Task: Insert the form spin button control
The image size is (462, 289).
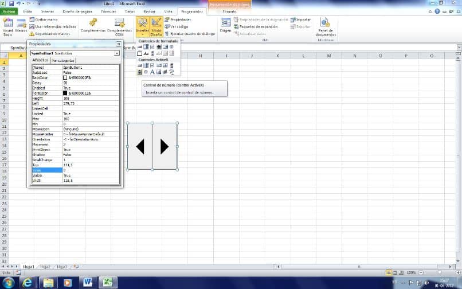Action: pyautogui.click(x=159, y=46)
